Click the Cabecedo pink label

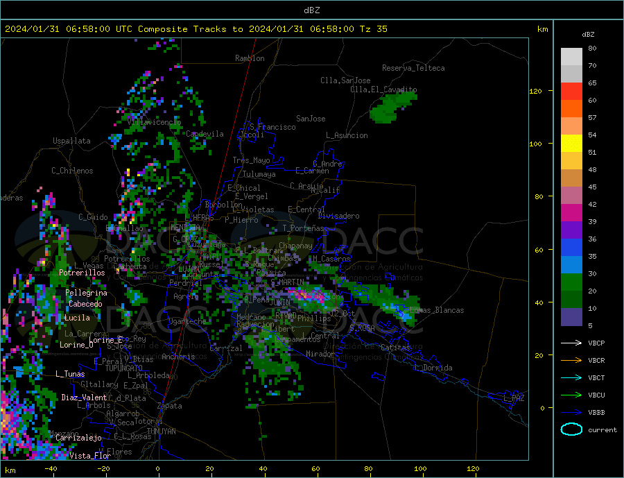tap(85, 304)
